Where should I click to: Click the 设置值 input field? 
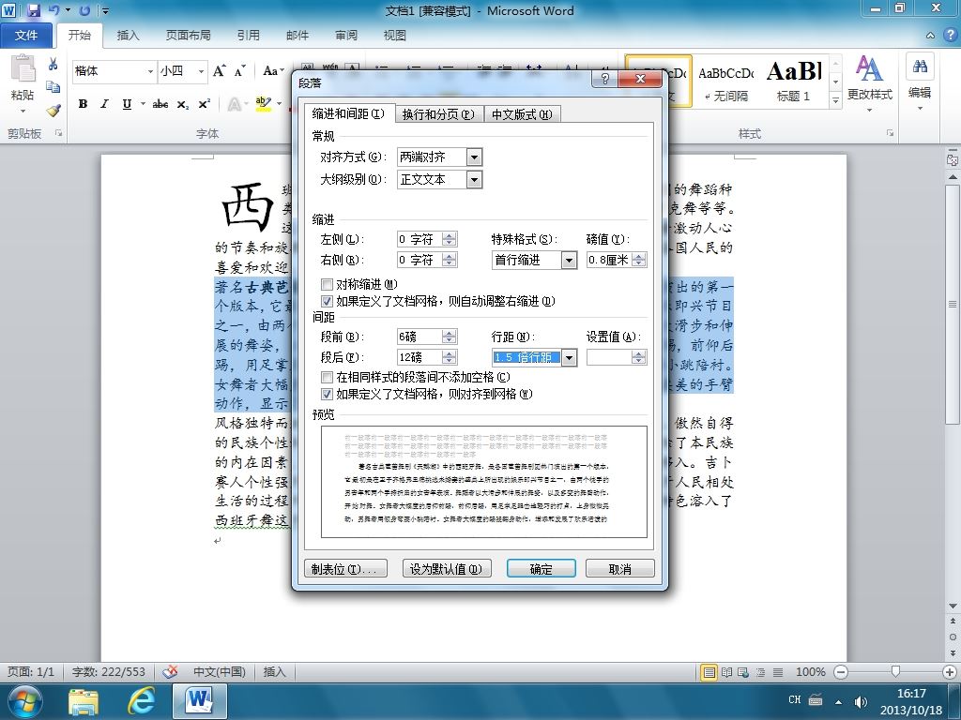point(609,357)
